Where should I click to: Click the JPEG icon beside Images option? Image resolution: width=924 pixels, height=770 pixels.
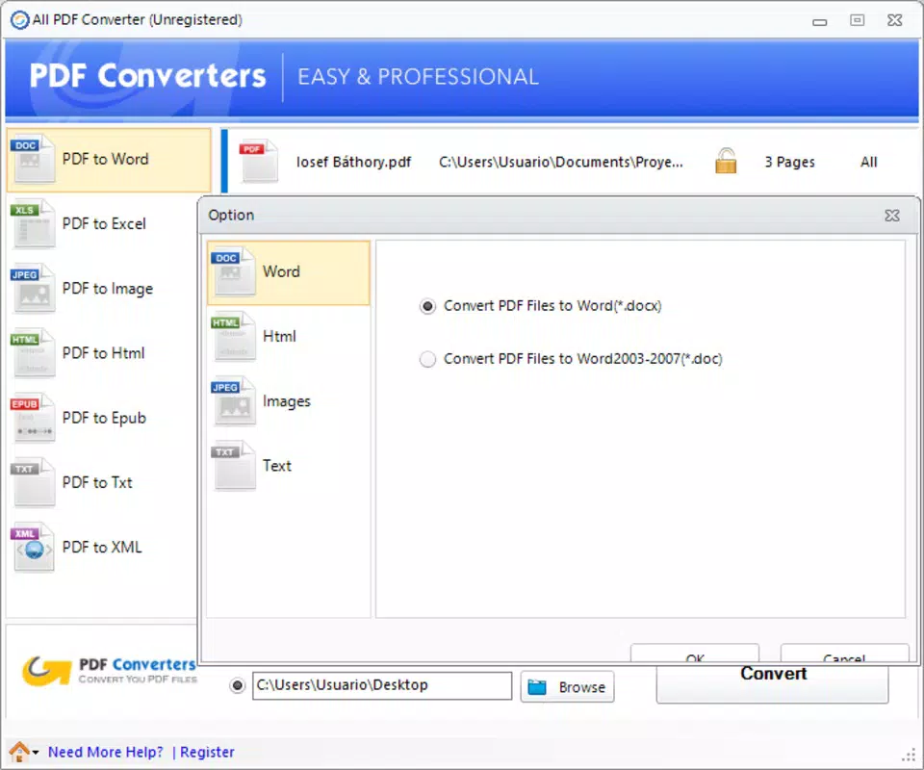click(x=233, y=401)
